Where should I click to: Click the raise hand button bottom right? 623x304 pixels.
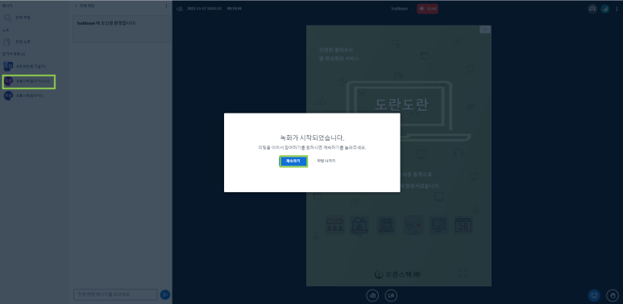613,295
